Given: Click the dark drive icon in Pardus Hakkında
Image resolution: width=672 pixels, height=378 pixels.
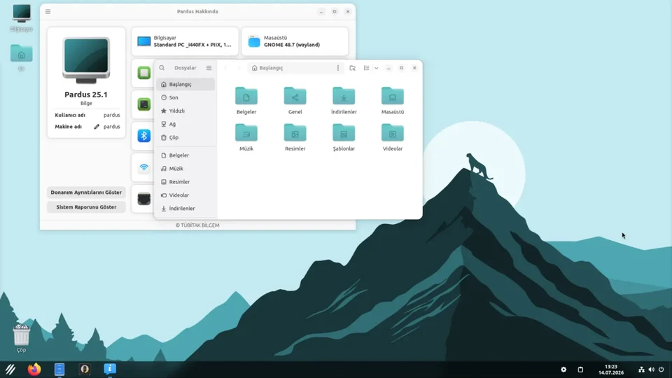Looking at the screenshot, I should point(144,199).
